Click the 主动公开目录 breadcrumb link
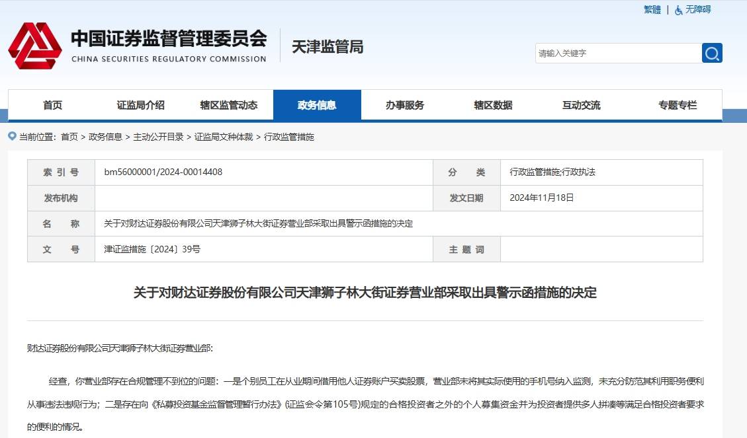 [158, 137]
